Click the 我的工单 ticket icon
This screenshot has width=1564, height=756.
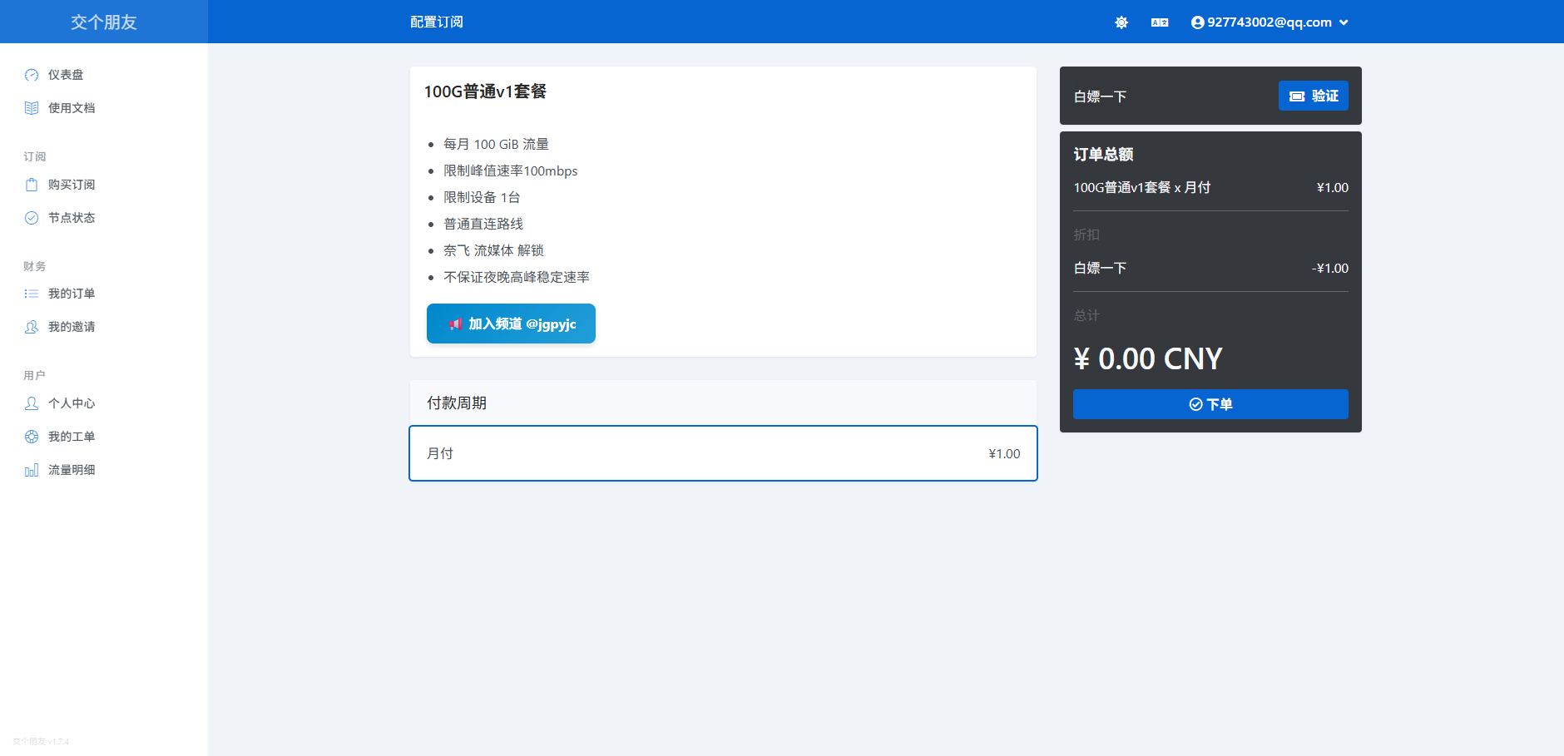pos(32,436)
